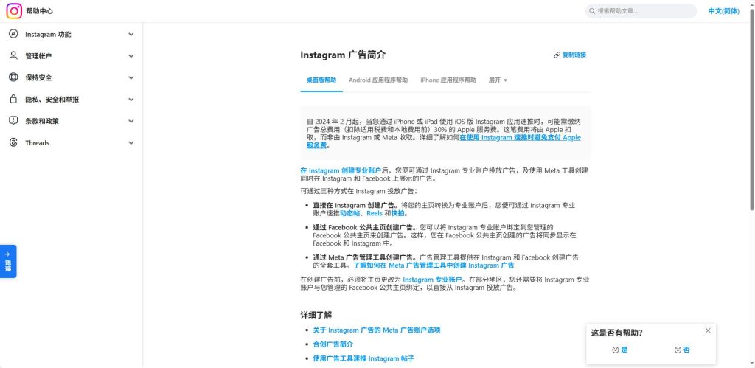
Task: Click the 详细了解 heading
Action: click(x=316, y=315)
